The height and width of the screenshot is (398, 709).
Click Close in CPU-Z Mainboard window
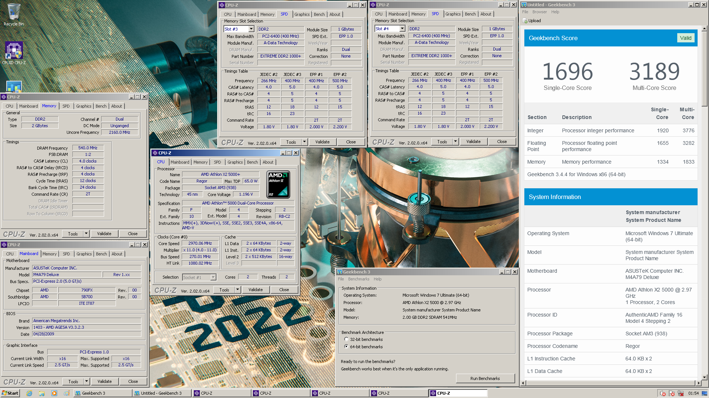click(x=133, y=381)
